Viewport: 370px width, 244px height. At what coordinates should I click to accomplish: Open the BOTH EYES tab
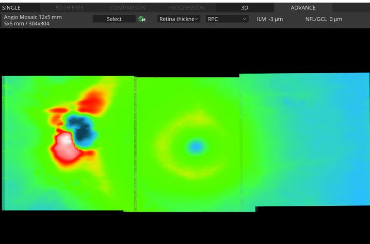click(x=69, y=8)
